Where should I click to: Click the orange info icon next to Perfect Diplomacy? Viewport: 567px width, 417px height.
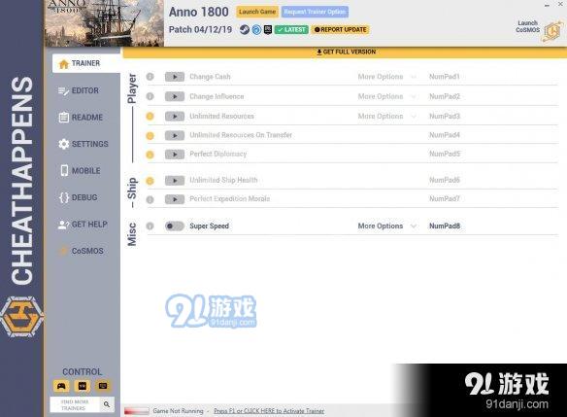[x=150, y=155]
